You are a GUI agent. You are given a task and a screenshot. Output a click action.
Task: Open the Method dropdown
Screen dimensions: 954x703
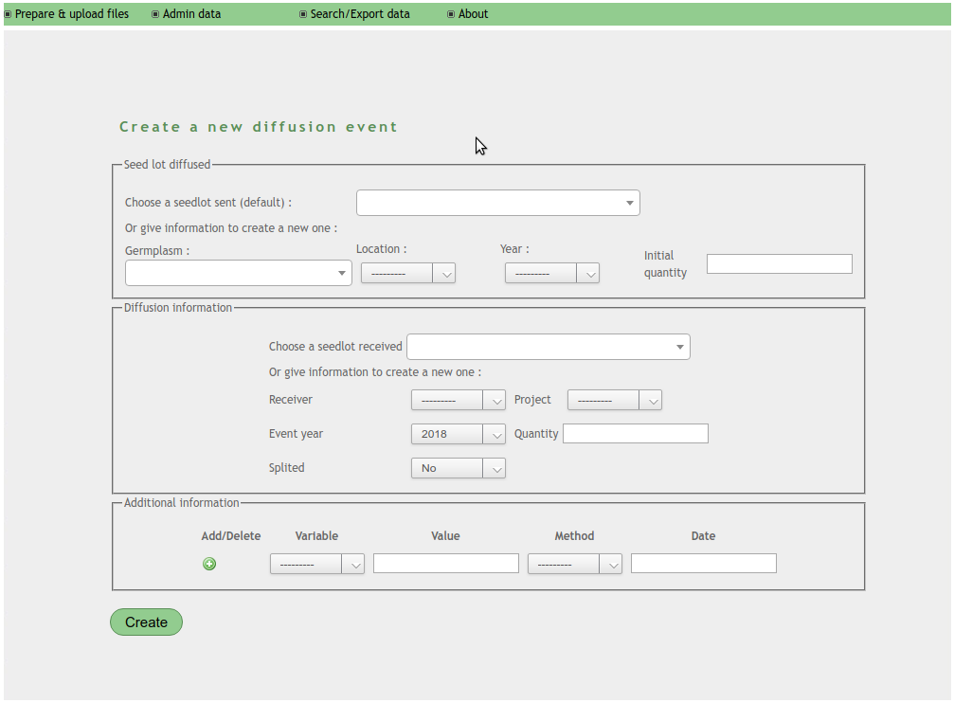[574, 565]
